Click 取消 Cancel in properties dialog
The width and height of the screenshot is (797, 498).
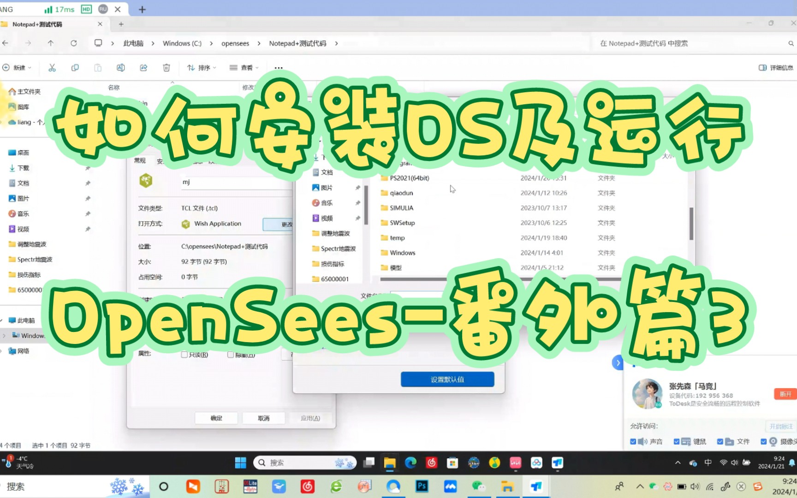(263, 418)
